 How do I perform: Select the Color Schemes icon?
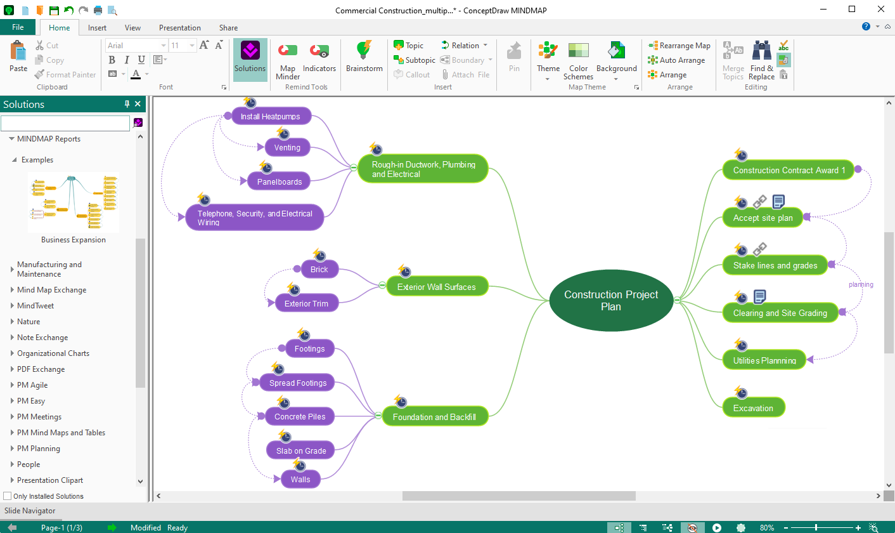(578, 51)
